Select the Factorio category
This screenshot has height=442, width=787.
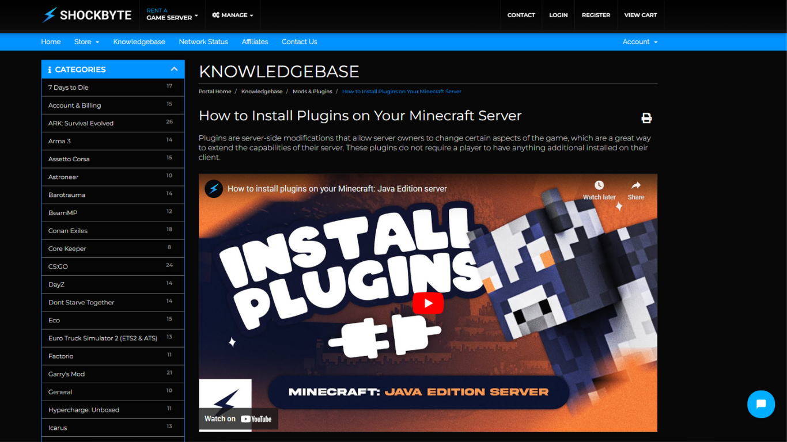tap(113, 355)
